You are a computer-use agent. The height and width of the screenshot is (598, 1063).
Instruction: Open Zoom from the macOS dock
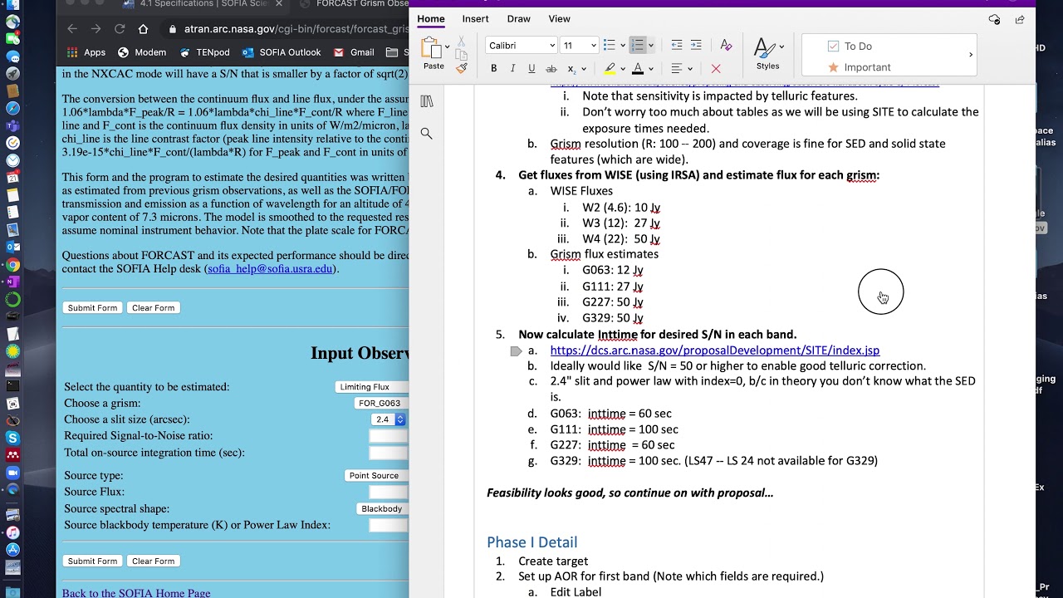12,473
